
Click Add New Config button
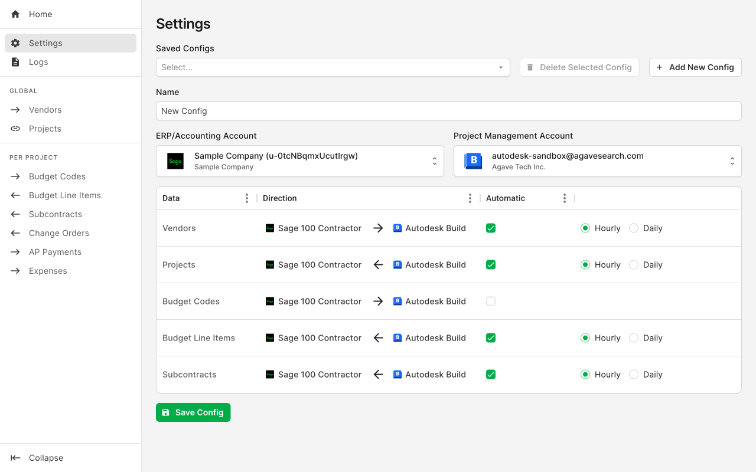tap(695, 67)
